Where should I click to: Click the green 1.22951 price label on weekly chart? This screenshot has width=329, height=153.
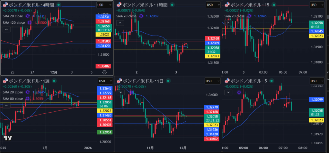[x=104, y=132]
